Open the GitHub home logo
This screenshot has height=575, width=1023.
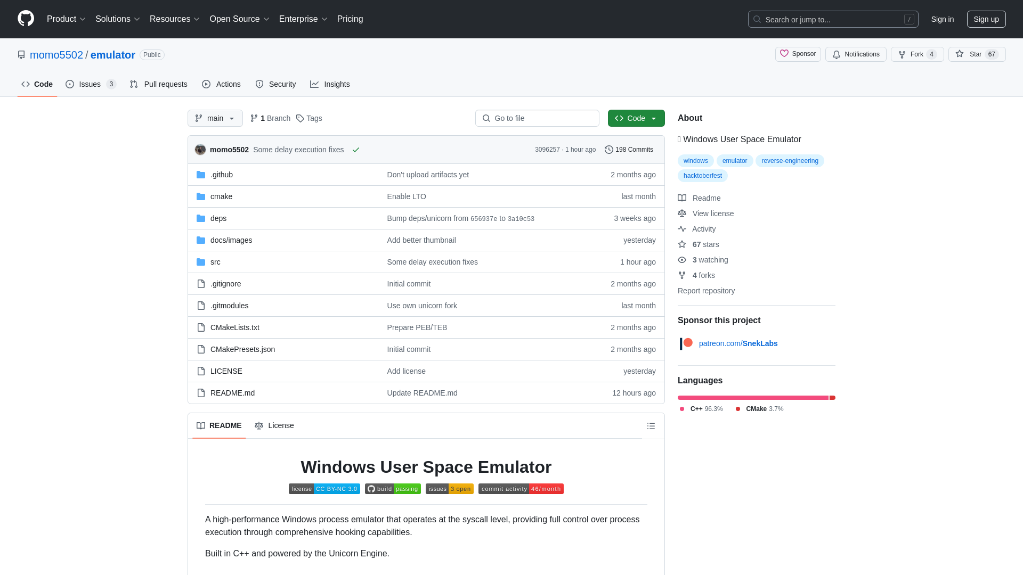(26, 19)
